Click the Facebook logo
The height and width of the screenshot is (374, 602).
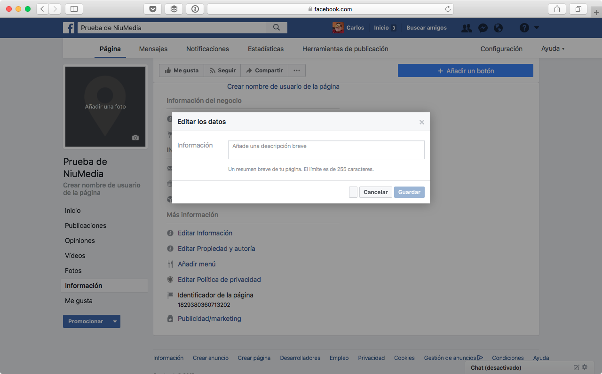click(69, 28)
